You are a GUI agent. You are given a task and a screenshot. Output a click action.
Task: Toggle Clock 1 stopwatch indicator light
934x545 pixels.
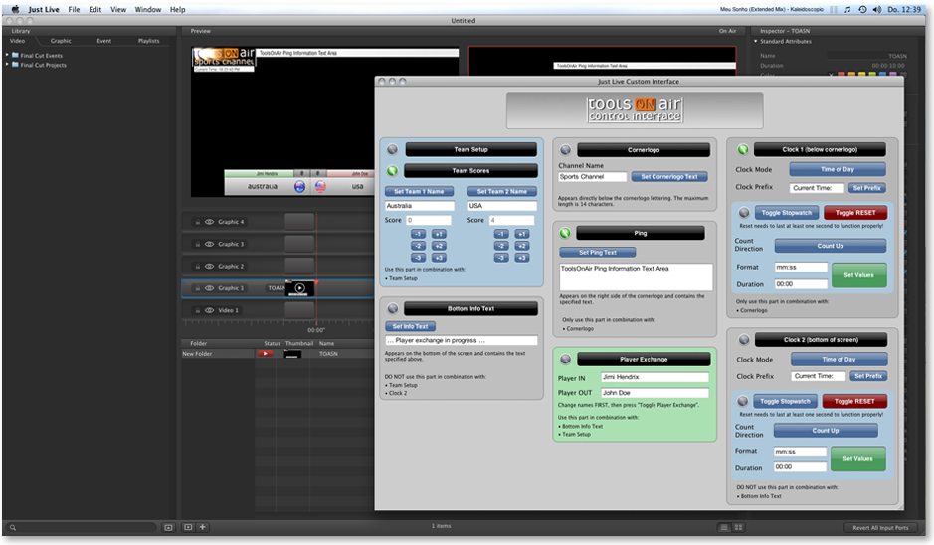click(744, 213)
